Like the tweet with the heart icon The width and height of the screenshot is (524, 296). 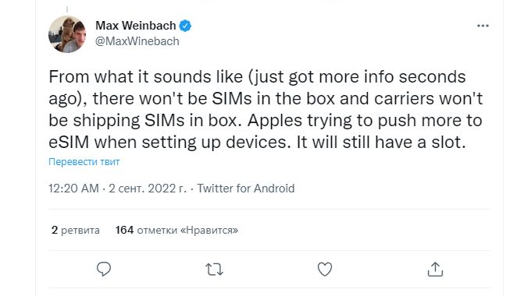coord(325,269)
